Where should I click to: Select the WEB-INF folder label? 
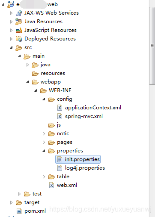click(x=60, y=90)
